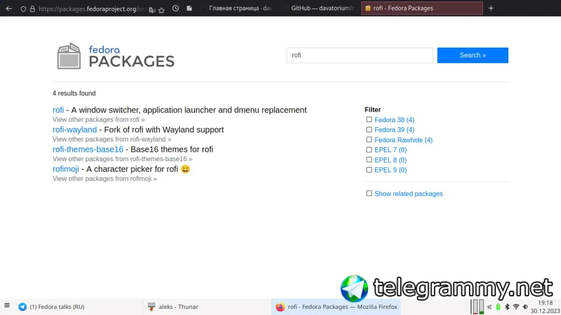The height and width of the screenshot is (315, 561).
Task: Tick the EPEL 7 filter checkbox
Action: tap(369, 150)
